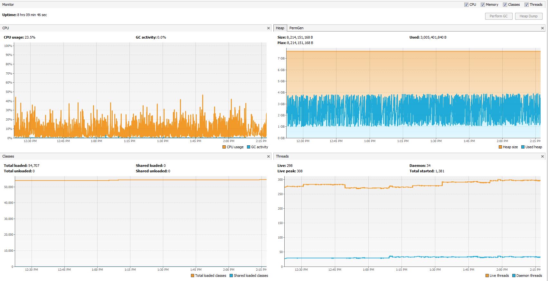This screenshot has height=281, width=548.
Task: Click the Threads panel title
Action: 282,156
